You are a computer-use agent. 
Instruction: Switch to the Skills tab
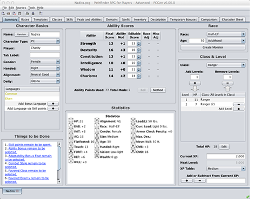click(x=70, y=19)
